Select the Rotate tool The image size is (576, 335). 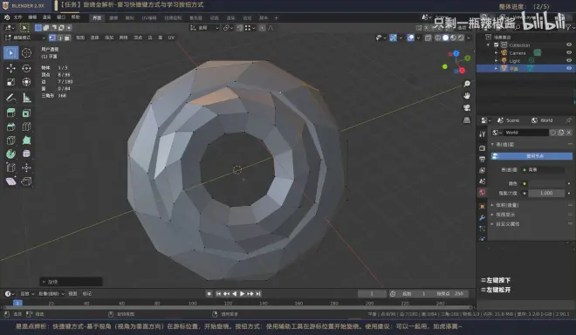coord(26,68)
